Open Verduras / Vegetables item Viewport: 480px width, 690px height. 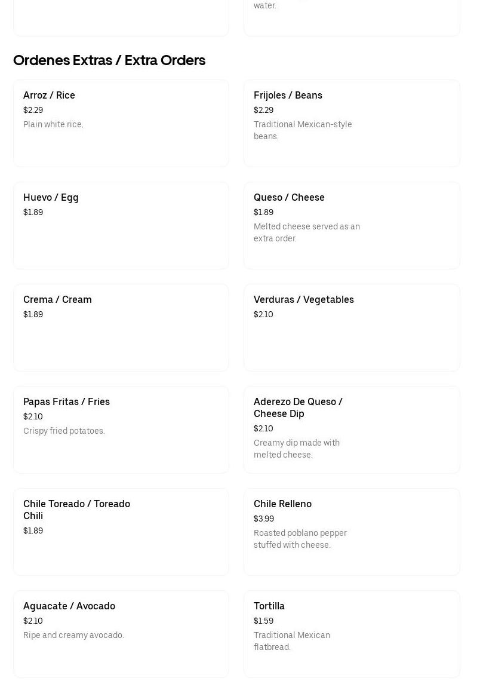(x=352, y=327)
